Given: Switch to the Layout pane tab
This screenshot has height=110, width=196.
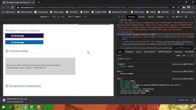Looking at the screenshot, I should coord(138,52).
